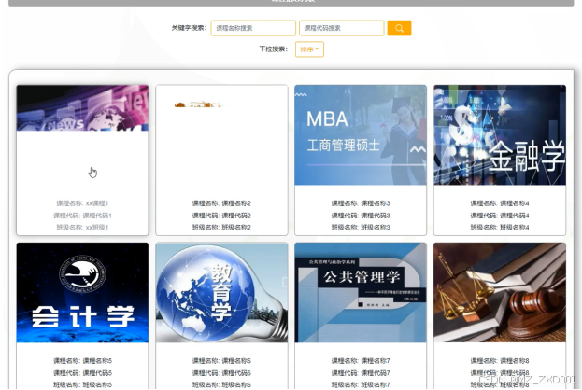Click text 课程代码: 课程代码6
The image size is (582, 390).
[221, 373]
